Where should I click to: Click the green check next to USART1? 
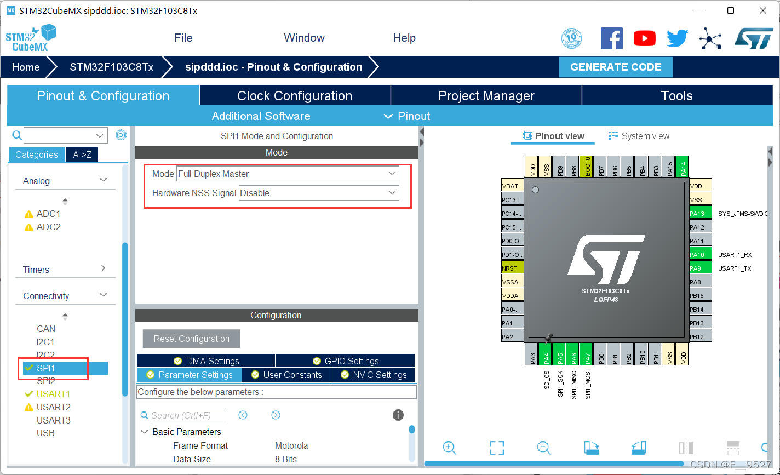pyautogui.click(x=29, y=394)
